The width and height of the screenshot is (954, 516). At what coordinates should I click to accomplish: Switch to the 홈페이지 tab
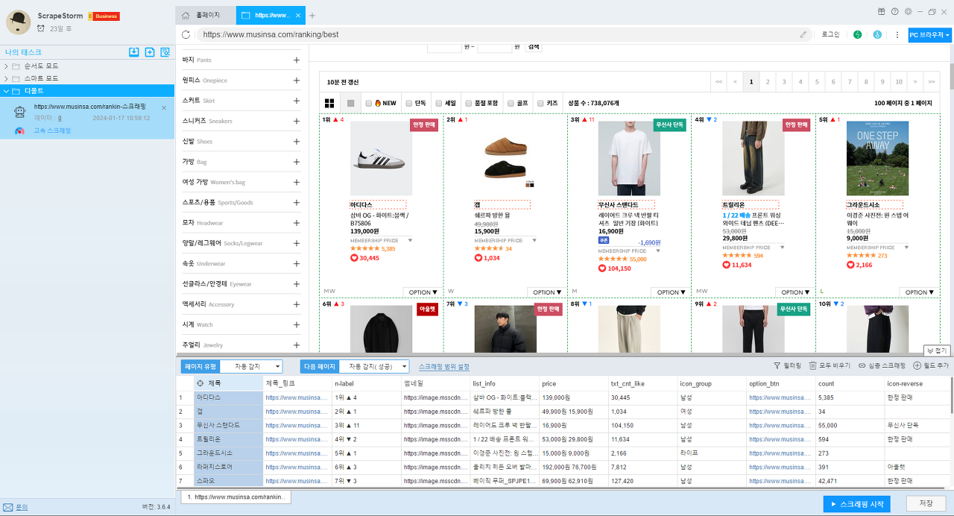(x=206, y=15)
